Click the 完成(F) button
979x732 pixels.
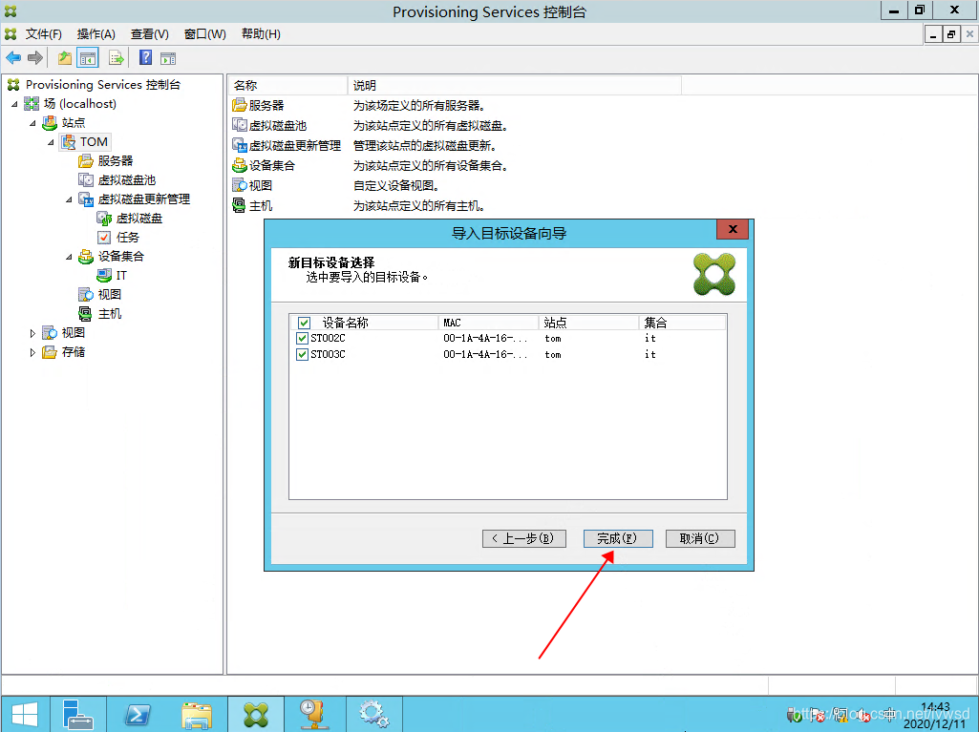pos(618,538)
